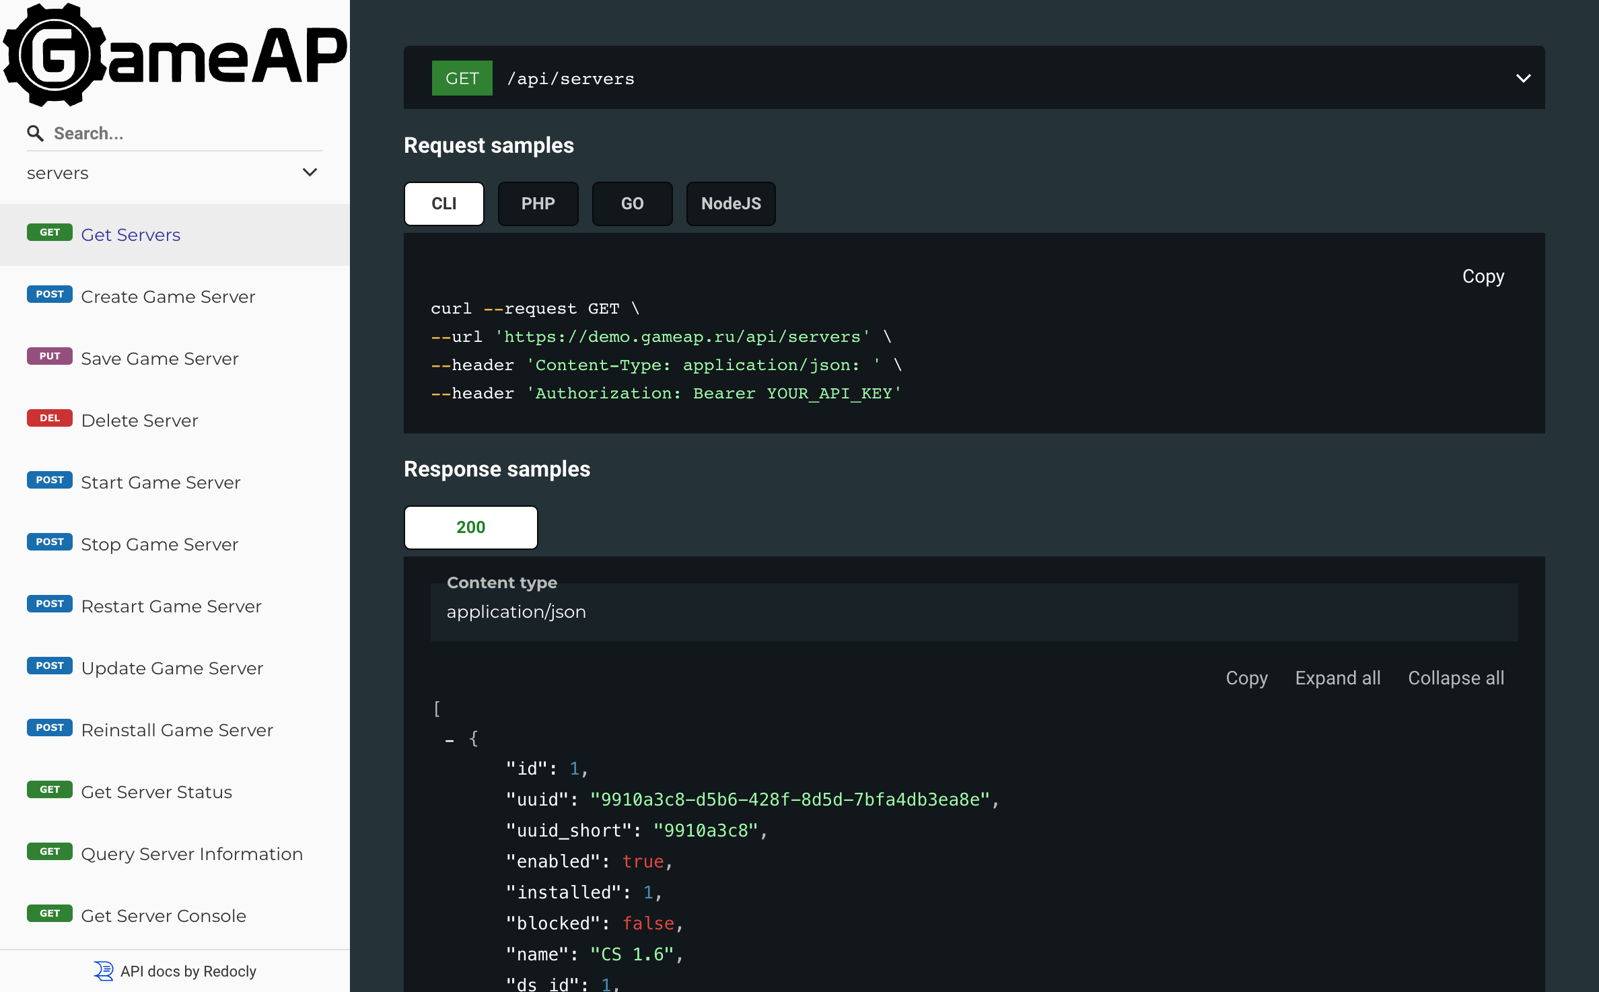Expand the /api/servers endpoint panel chevron
The height and width of the screenshot is (992, 1599).
tap(1523, 77)
